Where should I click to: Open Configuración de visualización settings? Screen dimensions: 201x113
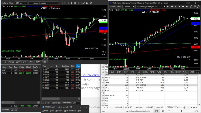[x=139, y=111]
